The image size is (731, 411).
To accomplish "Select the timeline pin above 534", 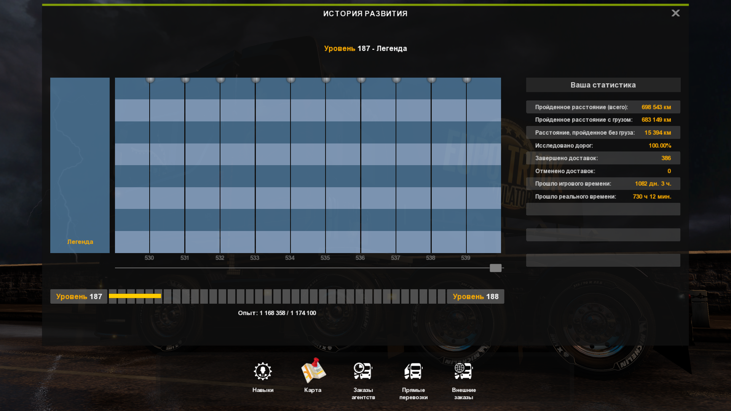I will [x=291, y=80].
